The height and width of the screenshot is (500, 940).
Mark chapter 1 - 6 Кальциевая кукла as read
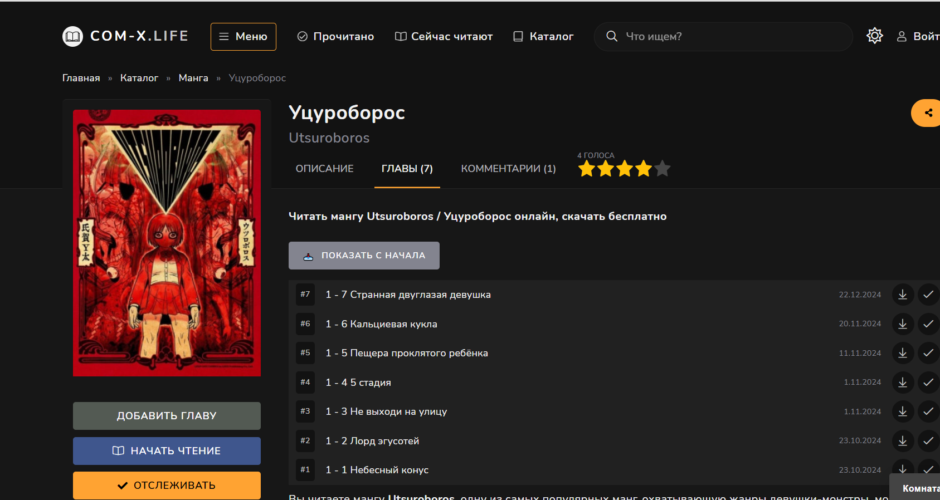928,324
